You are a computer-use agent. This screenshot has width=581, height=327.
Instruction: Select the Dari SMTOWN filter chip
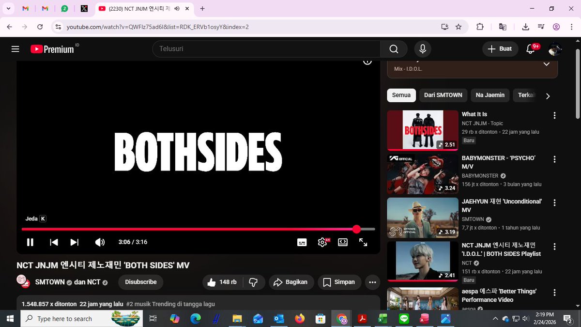coord(443,95)
